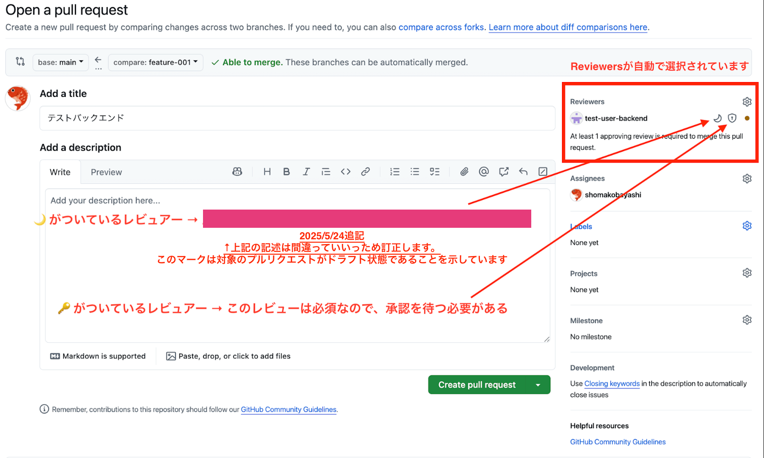Click the shomakobayashi assignee name
This screenshot has width=764, height=458.
tap(613, 195)
